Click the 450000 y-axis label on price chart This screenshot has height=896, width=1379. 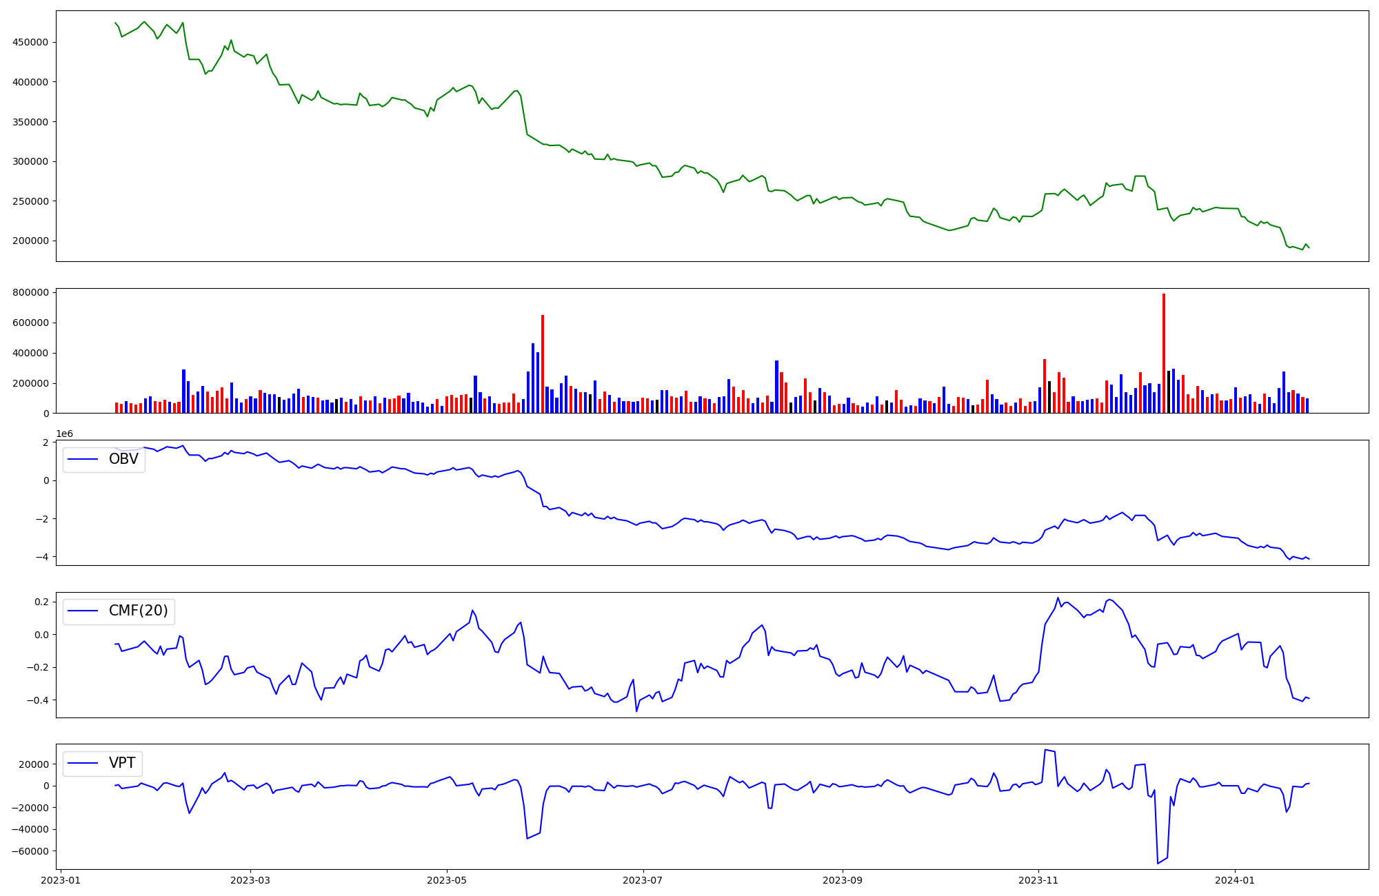(30, 42)
